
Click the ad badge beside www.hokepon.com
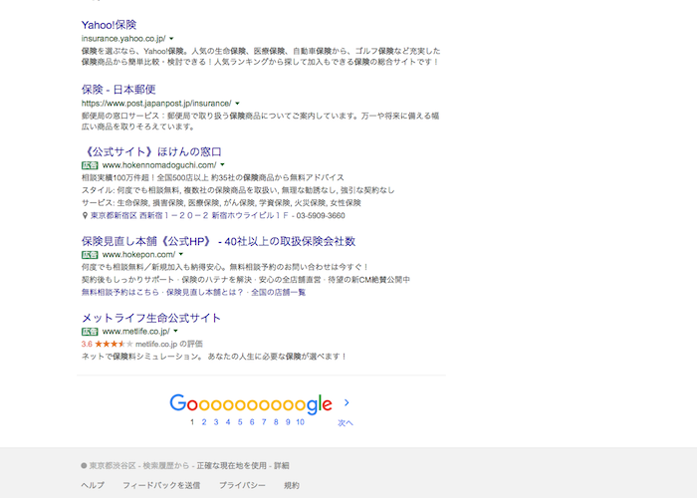pyautogui.click(x=90, y=254)
